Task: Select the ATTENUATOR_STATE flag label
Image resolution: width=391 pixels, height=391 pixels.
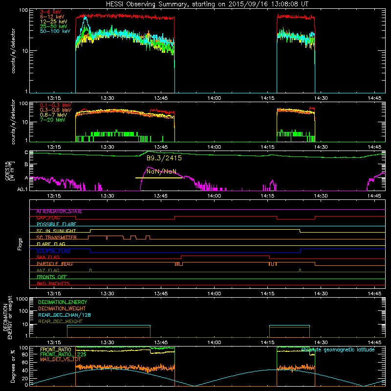Action: pos(59,212)
